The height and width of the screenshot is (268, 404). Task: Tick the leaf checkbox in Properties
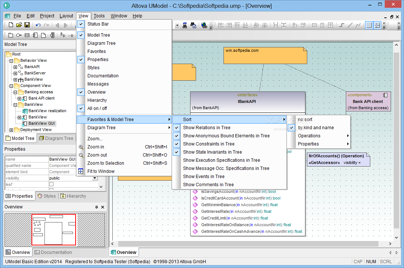(x=51, y=184)
